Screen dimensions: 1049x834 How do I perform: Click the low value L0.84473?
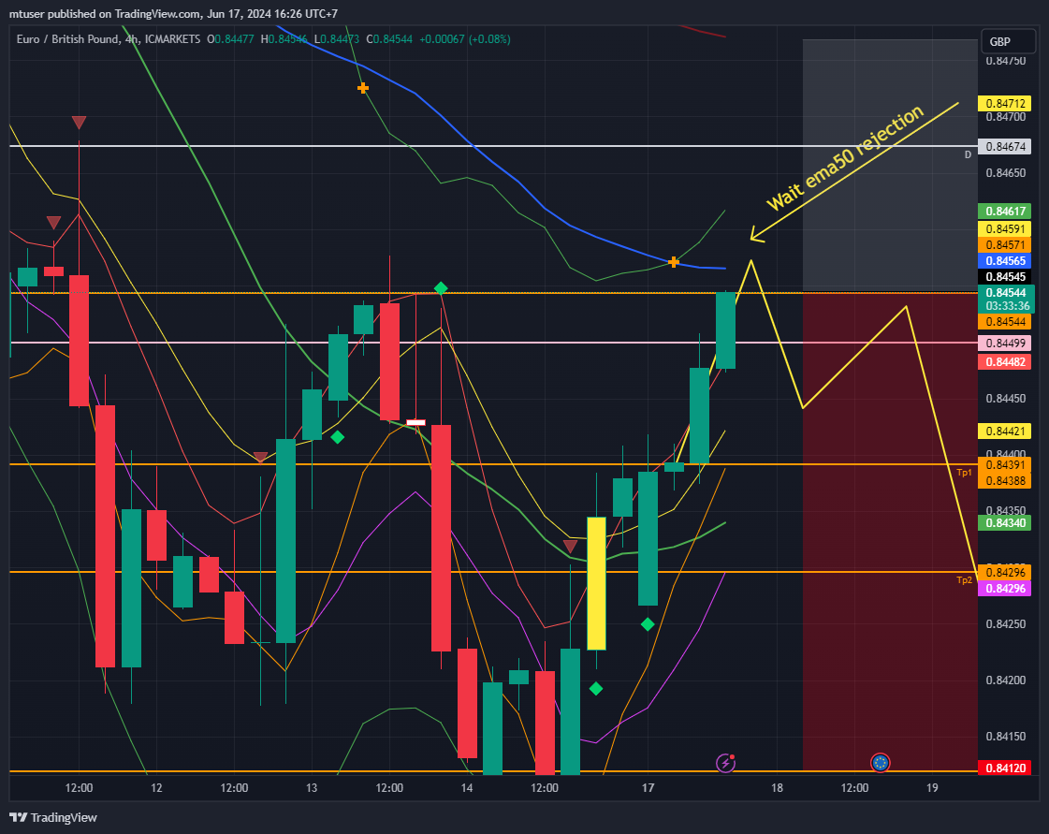point(337,38)
